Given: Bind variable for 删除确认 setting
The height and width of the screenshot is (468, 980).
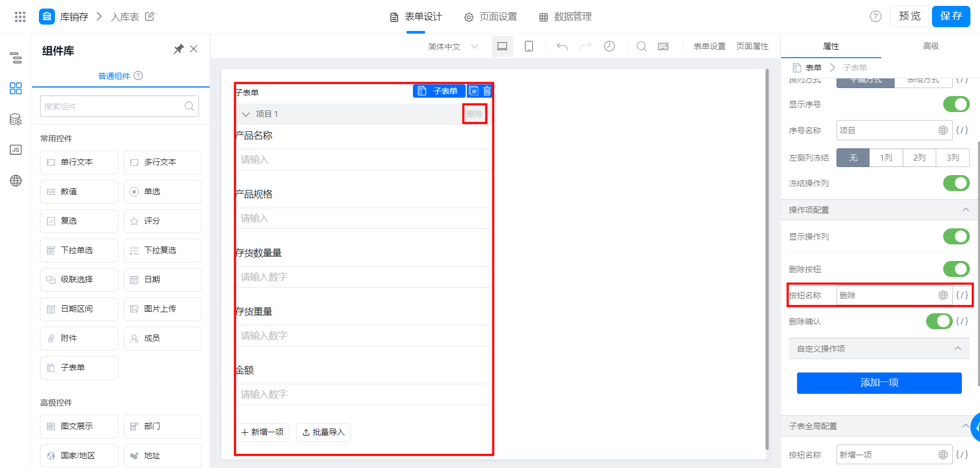Looking at the screenshot, I should click(x=962, y=321).
